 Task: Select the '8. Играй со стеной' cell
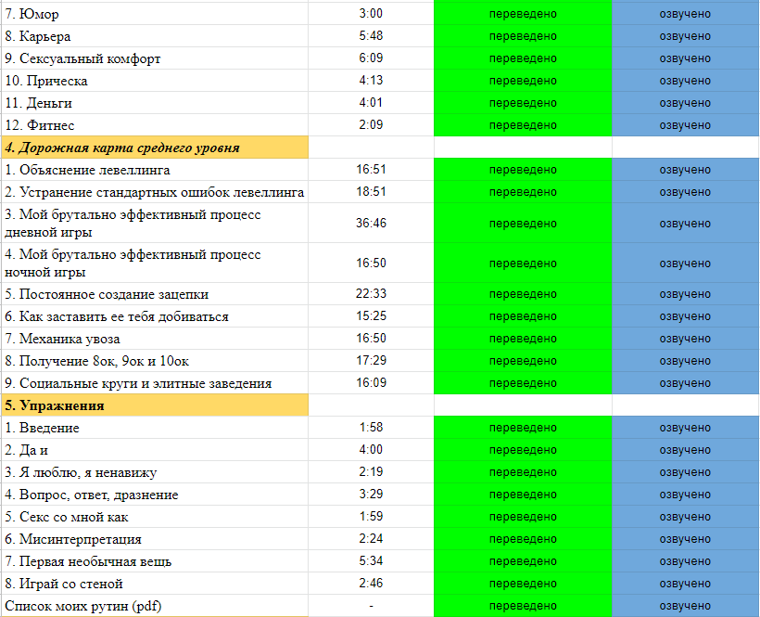(x=154, y=584)
